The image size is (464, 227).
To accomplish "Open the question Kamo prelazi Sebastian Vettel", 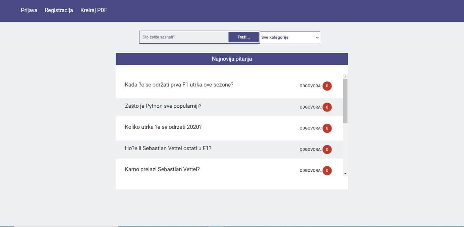I will pyautogui.click(x=162, y=169).
